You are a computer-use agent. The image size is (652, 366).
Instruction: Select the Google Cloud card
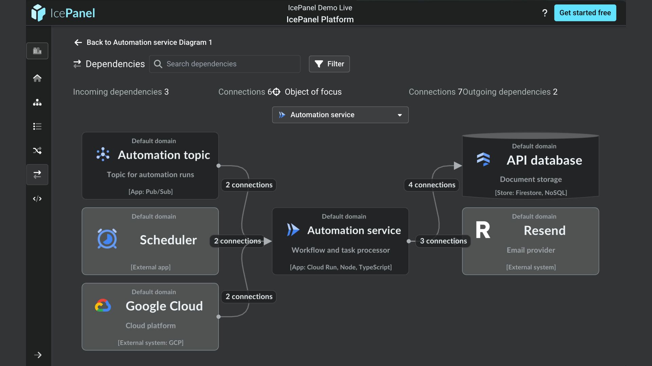click(150, 317)
